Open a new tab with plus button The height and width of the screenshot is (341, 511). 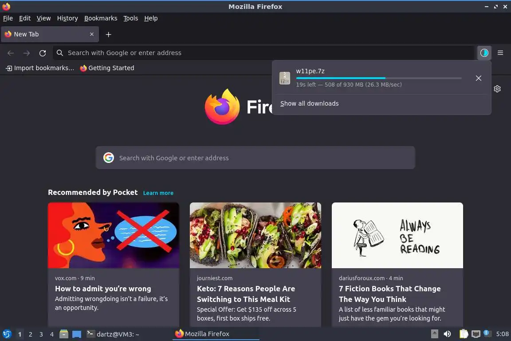click(109, 34)
